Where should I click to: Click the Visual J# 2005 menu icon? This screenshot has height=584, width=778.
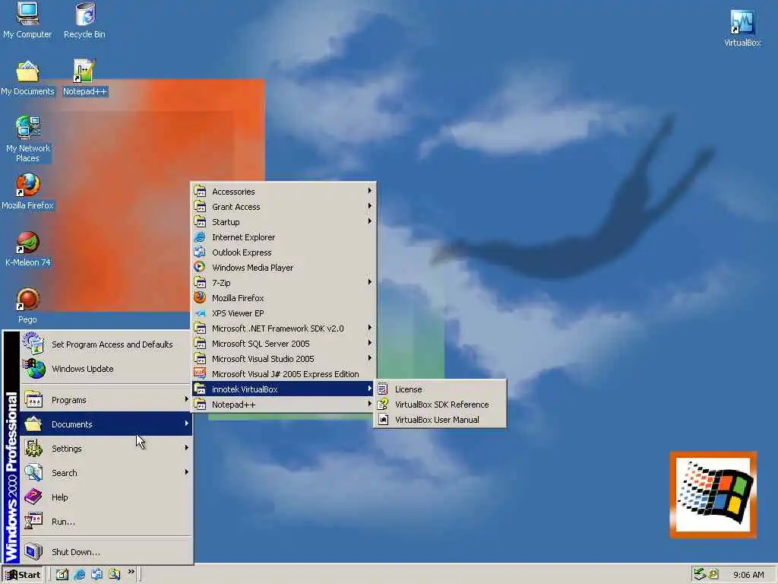[x=200, y=374]
